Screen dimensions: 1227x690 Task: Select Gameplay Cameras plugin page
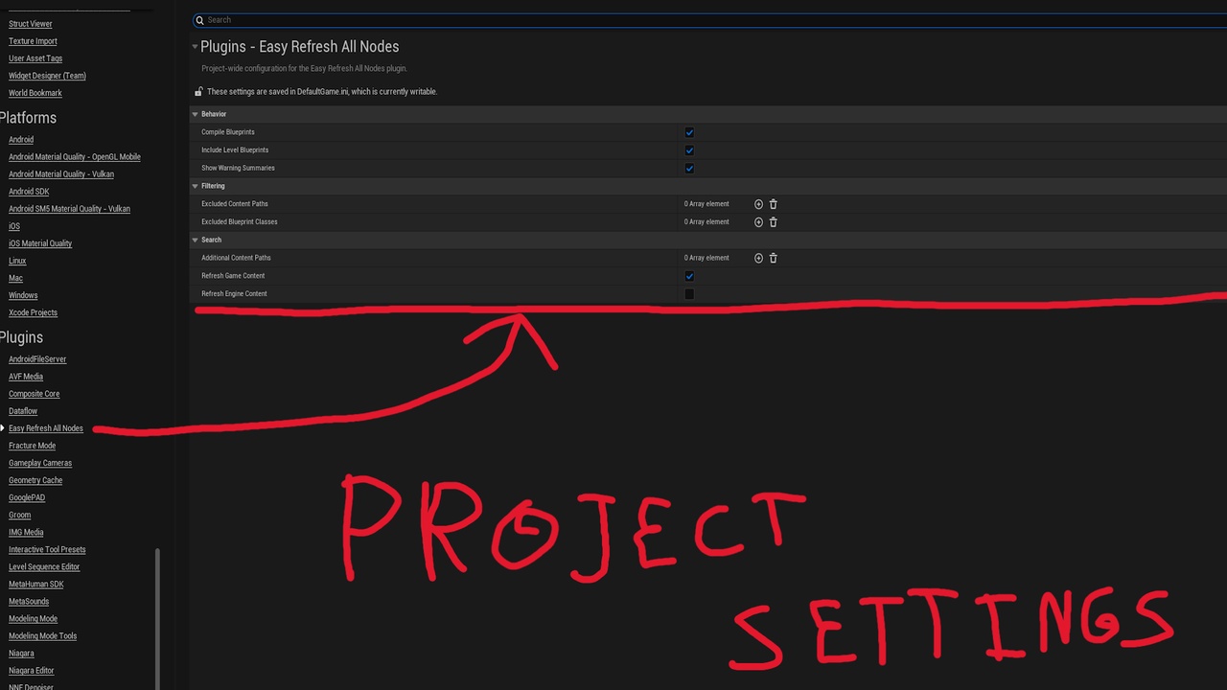pos(40,463)
